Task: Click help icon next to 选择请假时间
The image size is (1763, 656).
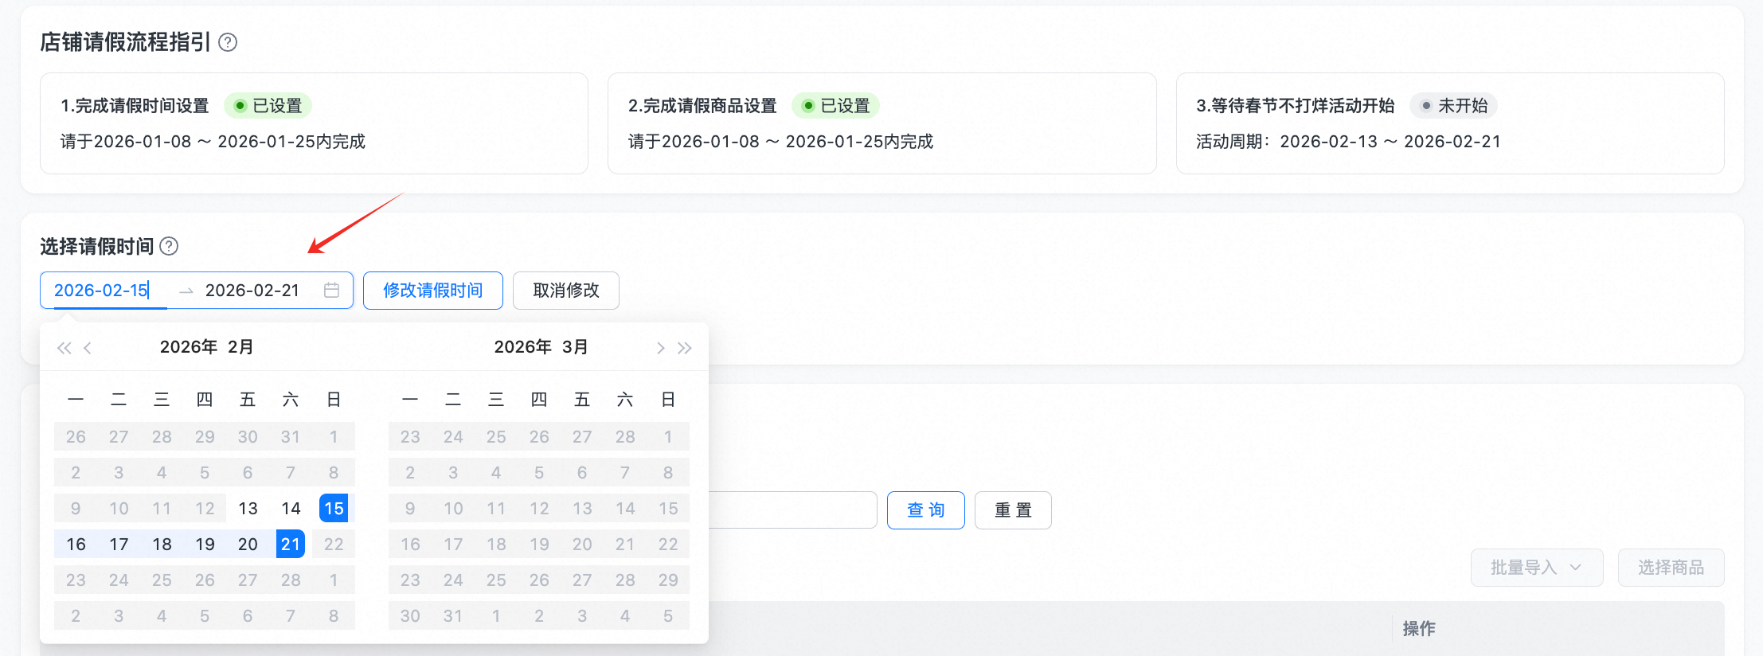Action: pos(169,246)
